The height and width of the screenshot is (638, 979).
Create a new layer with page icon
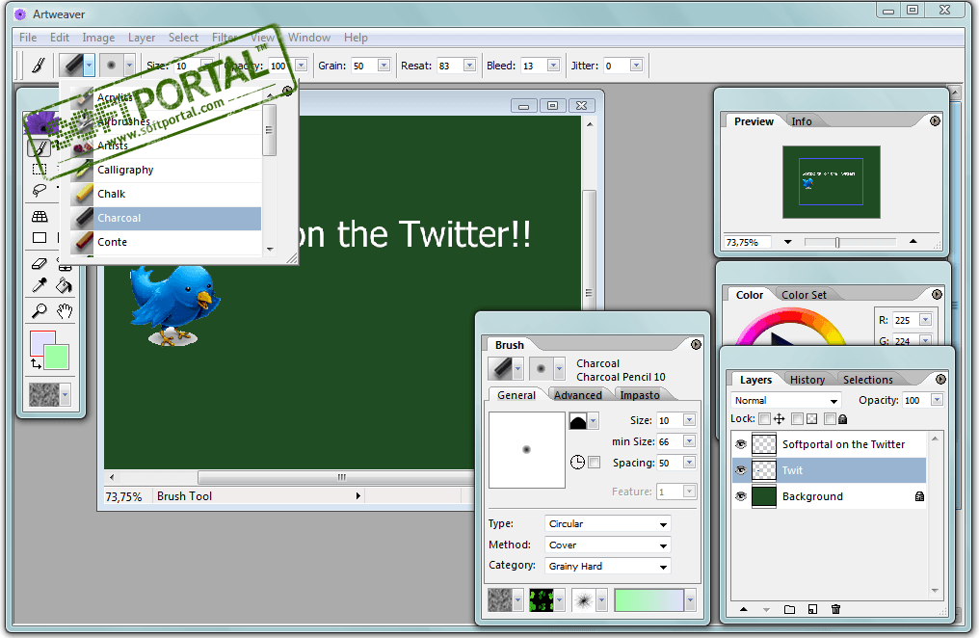click(x=812, y=609)
